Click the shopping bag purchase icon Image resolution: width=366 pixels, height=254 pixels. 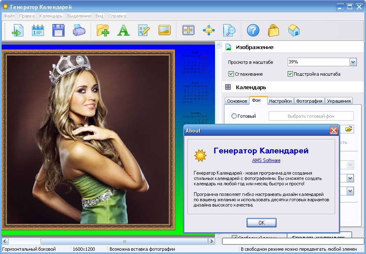pos(274,30)
